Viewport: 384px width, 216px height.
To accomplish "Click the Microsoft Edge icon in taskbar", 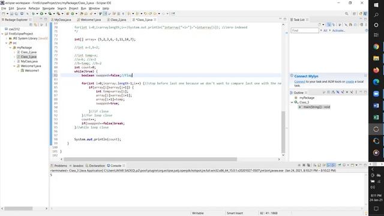I will pyautogui.click(x=376, y=82).
